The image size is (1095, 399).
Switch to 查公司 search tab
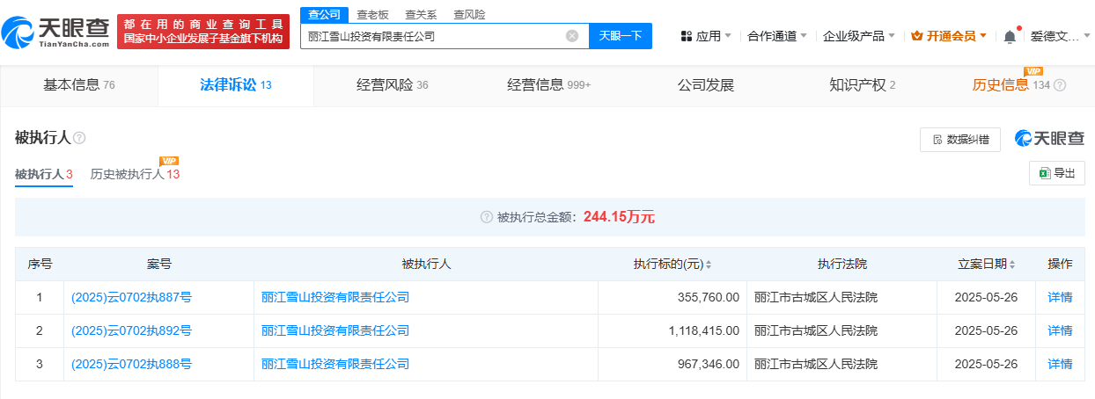[x=323, y=14]
